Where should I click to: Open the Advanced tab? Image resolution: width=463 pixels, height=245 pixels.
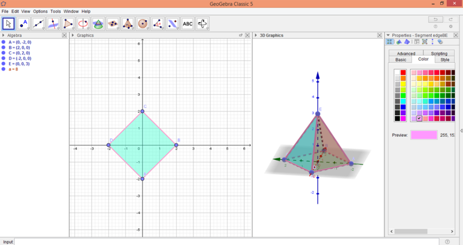coord(406,54)
